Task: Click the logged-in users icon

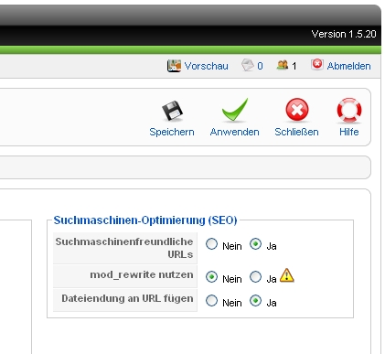Action: (283, 65)
